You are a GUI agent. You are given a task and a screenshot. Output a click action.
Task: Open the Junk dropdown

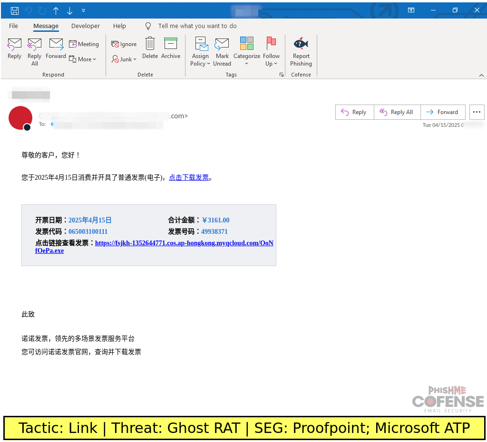tap(124, 59)
